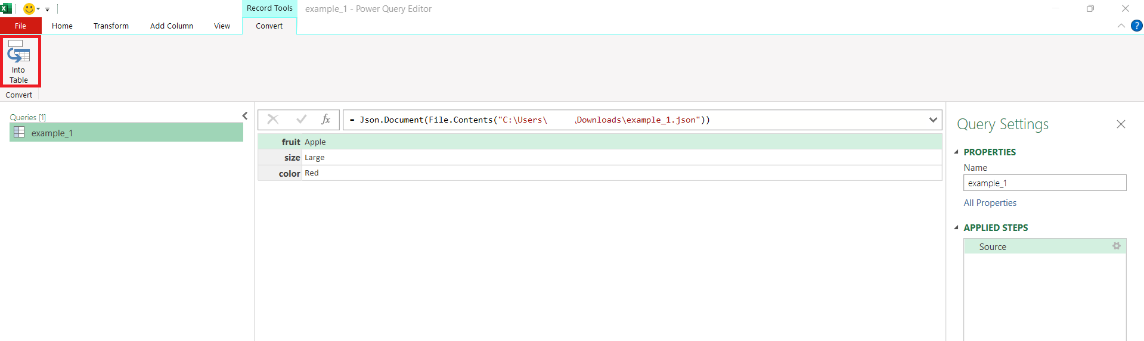Click the fx function icon
This screenshot has height=341, width=1144.
click(x=325, y=119)
